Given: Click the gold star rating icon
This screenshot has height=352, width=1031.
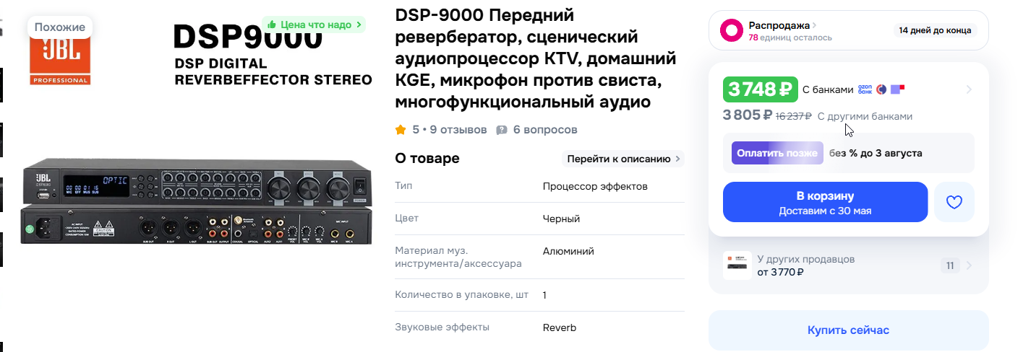Looking at the screenshot, I should (401, 130).
